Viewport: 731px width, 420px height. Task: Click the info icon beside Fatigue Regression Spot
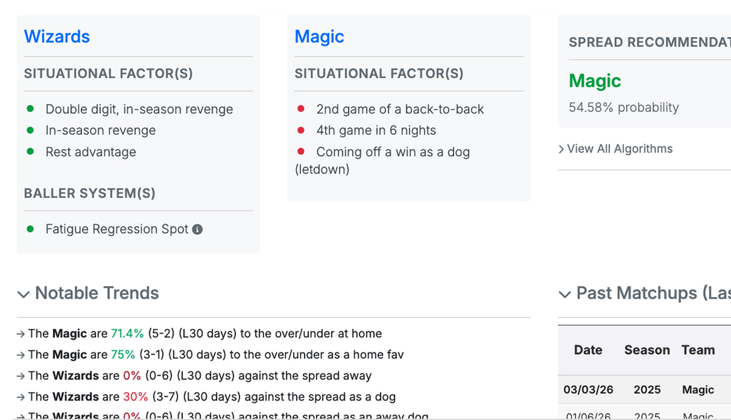click(x=198, y=229)
